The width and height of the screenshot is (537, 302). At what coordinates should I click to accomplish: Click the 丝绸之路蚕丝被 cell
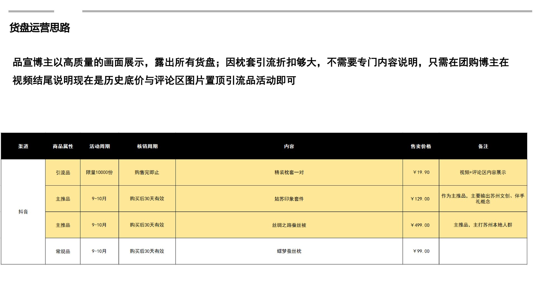click(289, 225)
